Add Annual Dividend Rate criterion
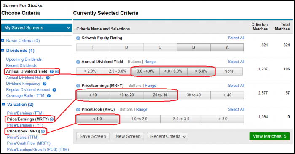This screenshot has width=295, height=154. pyautogui.click(x=25, y=78)
